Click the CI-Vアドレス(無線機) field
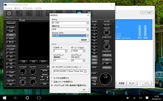The image size is (163, 101). coord(60,60)
